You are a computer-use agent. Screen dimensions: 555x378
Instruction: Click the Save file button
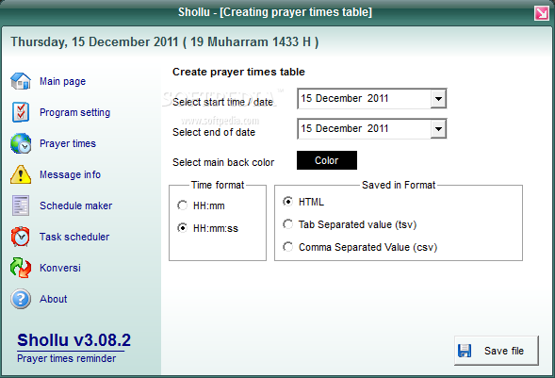[497, 351]
